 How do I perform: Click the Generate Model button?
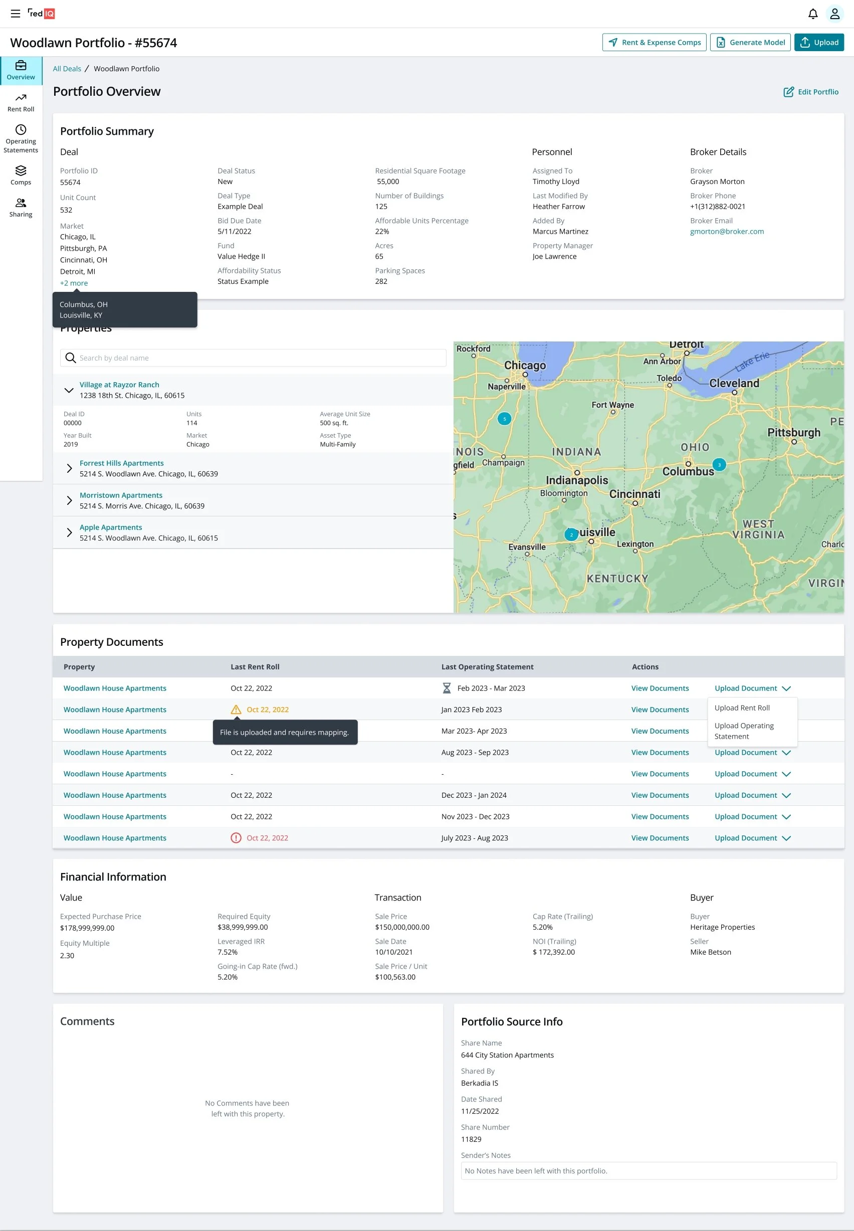point(750,42)
